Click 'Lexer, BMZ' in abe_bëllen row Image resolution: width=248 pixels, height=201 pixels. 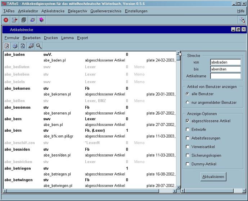click(x=95, y=101)
